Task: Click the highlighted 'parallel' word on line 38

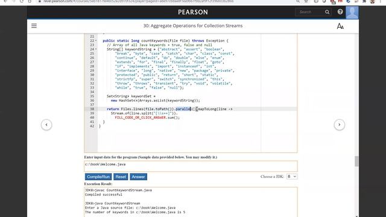Action: point(183,109)
